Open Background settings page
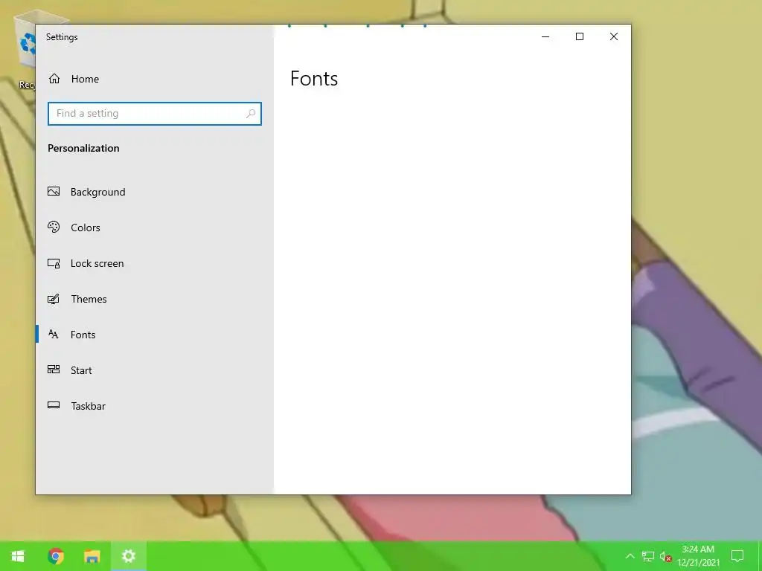 click(x=155, y=192)
